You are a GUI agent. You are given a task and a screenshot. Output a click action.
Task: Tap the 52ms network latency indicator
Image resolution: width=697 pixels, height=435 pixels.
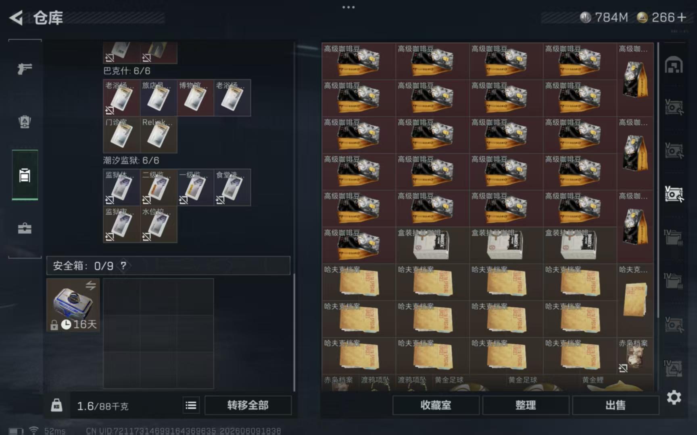pyautogui.click(x=54, y=431)
